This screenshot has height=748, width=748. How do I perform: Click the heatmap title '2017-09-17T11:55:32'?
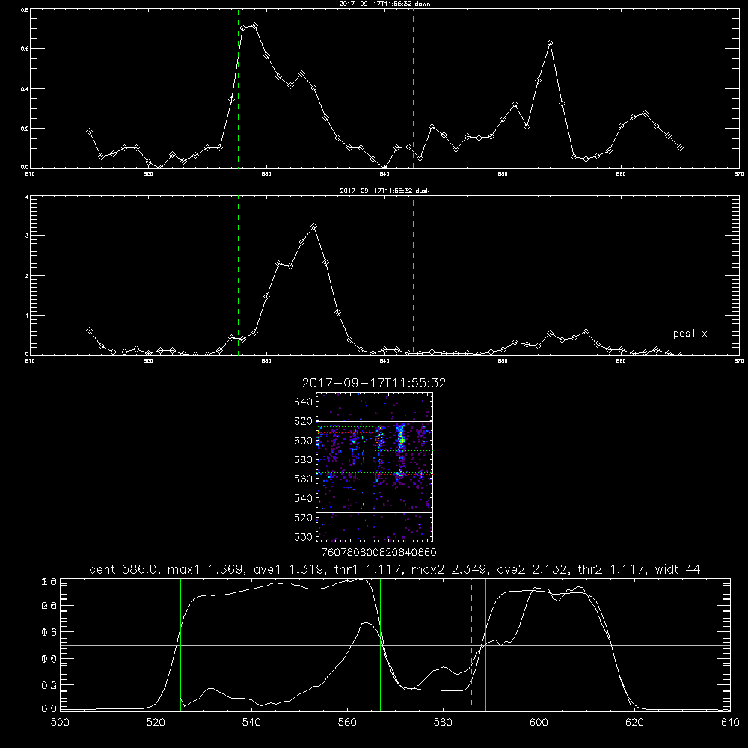pyautogui.click(x=374, y=383)
